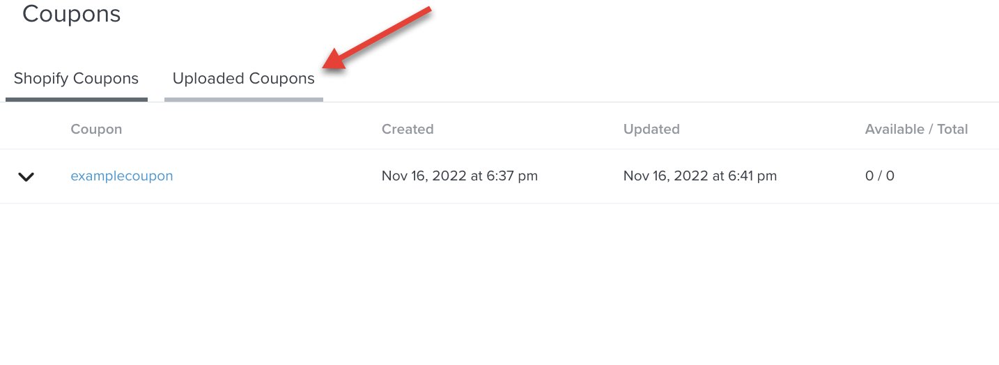Click the Coupons page heading
This screenshot has width=999, height=365.
tap(71, 14)
